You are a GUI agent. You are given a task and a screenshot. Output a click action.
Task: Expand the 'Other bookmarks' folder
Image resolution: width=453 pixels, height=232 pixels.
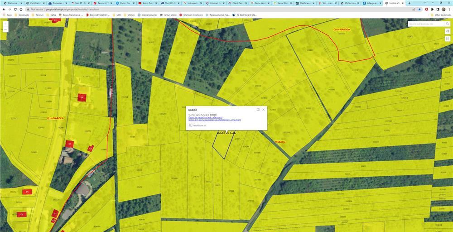pyautogui.click(x=441, y=15)
